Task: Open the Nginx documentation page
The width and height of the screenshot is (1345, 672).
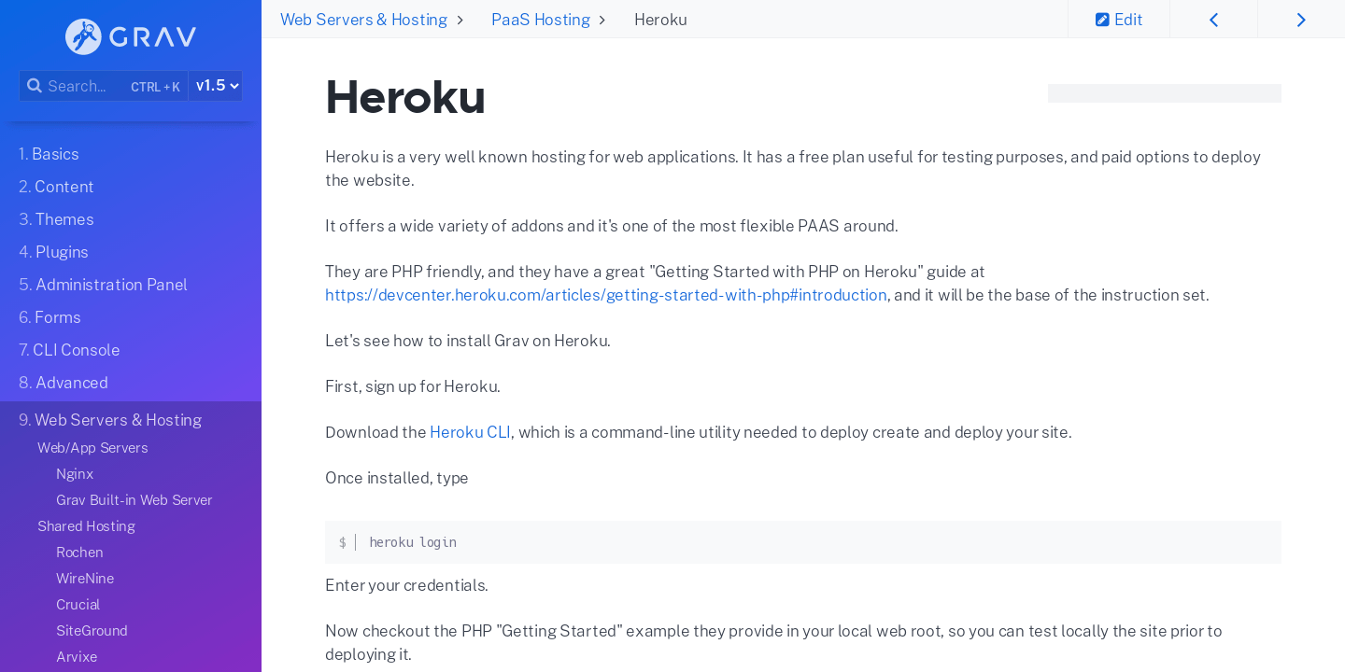Action: (x=75, y=473)
